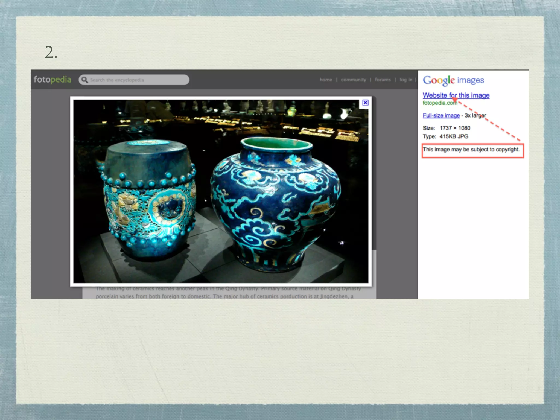Go to the community page
The image size is (560, 420).
pos(353,80)
